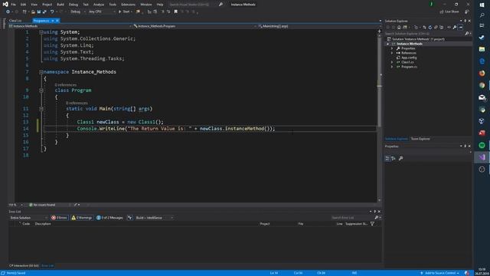Viewport: 490px width, 276px height.
Task: Expand the Properties tree node
Action: [x=392, y=48]
